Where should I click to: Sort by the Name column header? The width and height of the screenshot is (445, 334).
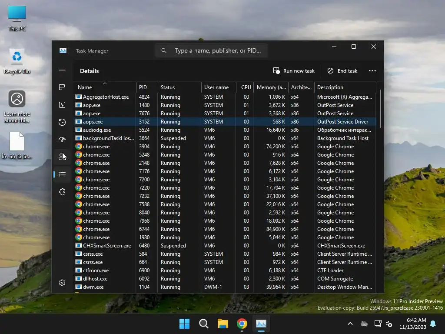105,87
